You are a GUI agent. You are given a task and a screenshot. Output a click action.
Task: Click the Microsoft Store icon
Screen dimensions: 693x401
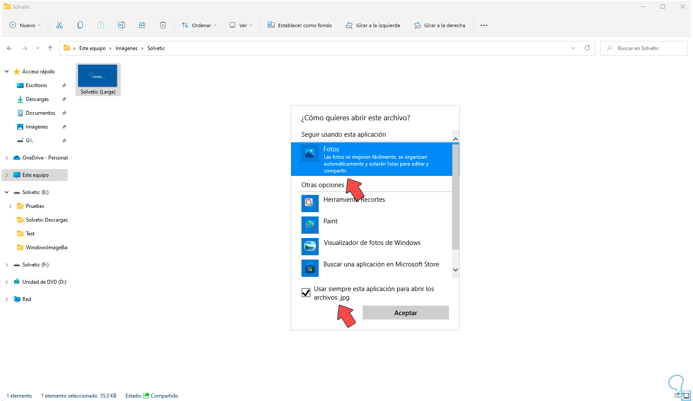(310, 268)
